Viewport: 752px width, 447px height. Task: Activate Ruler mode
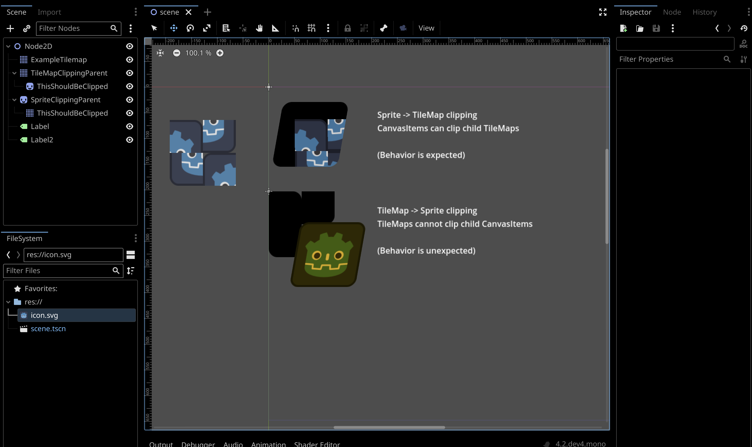point(275,28)
